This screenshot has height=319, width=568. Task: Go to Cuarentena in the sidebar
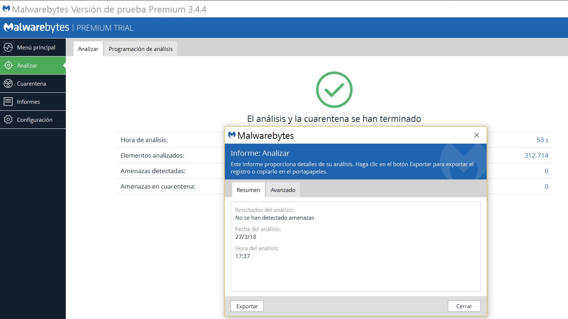33,83
